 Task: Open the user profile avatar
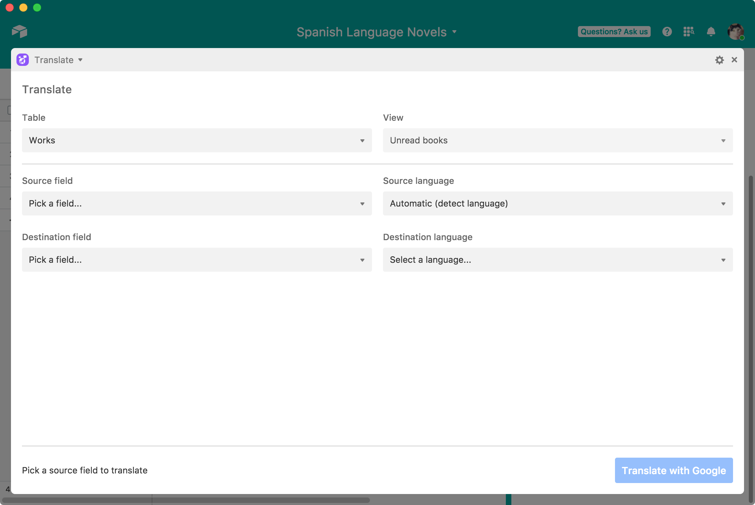point(736,32)
